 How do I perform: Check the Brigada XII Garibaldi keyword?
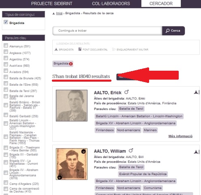click(6, 155)
